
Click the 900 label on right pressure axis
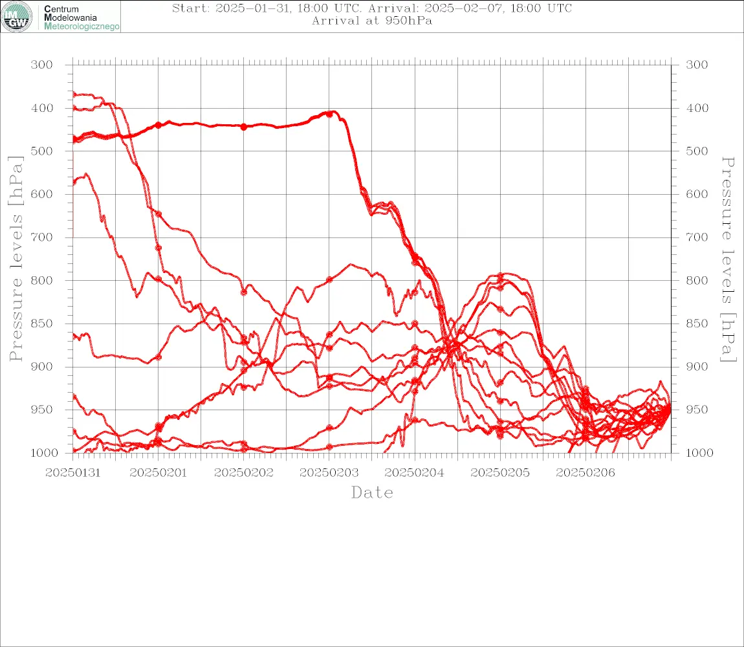click(x=697, y=366)
